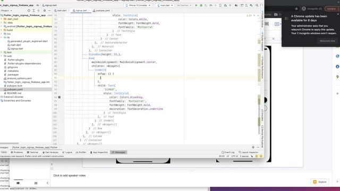
Task: Select README.md in the project tree
Action: [14, 93]
